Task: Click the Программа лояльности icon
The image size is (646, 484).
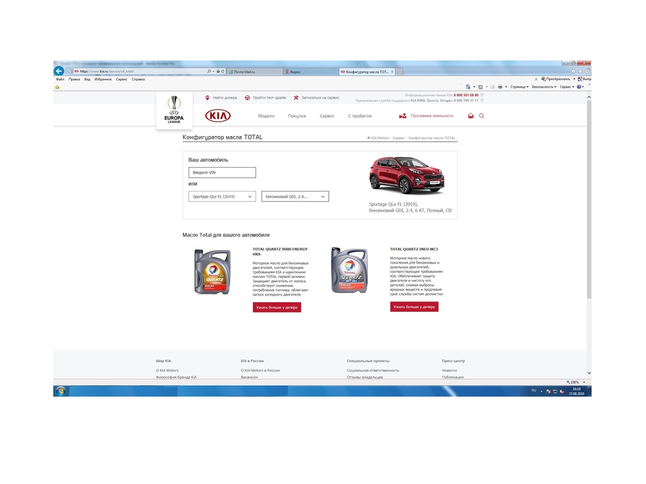Action: [402, 116]
